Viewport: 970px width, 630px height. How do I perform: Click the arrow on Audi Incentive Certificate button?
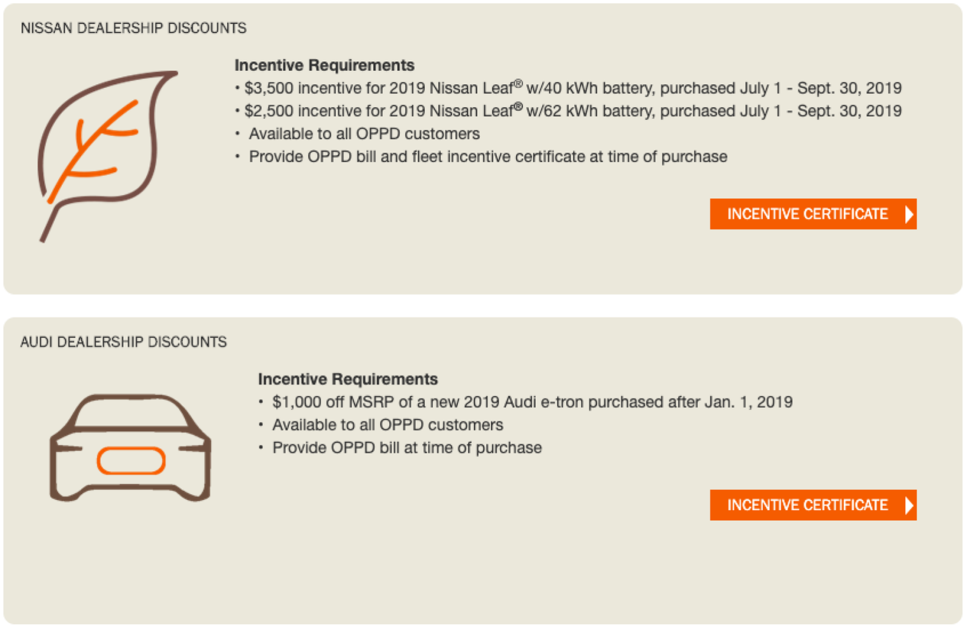pos(909,505)
